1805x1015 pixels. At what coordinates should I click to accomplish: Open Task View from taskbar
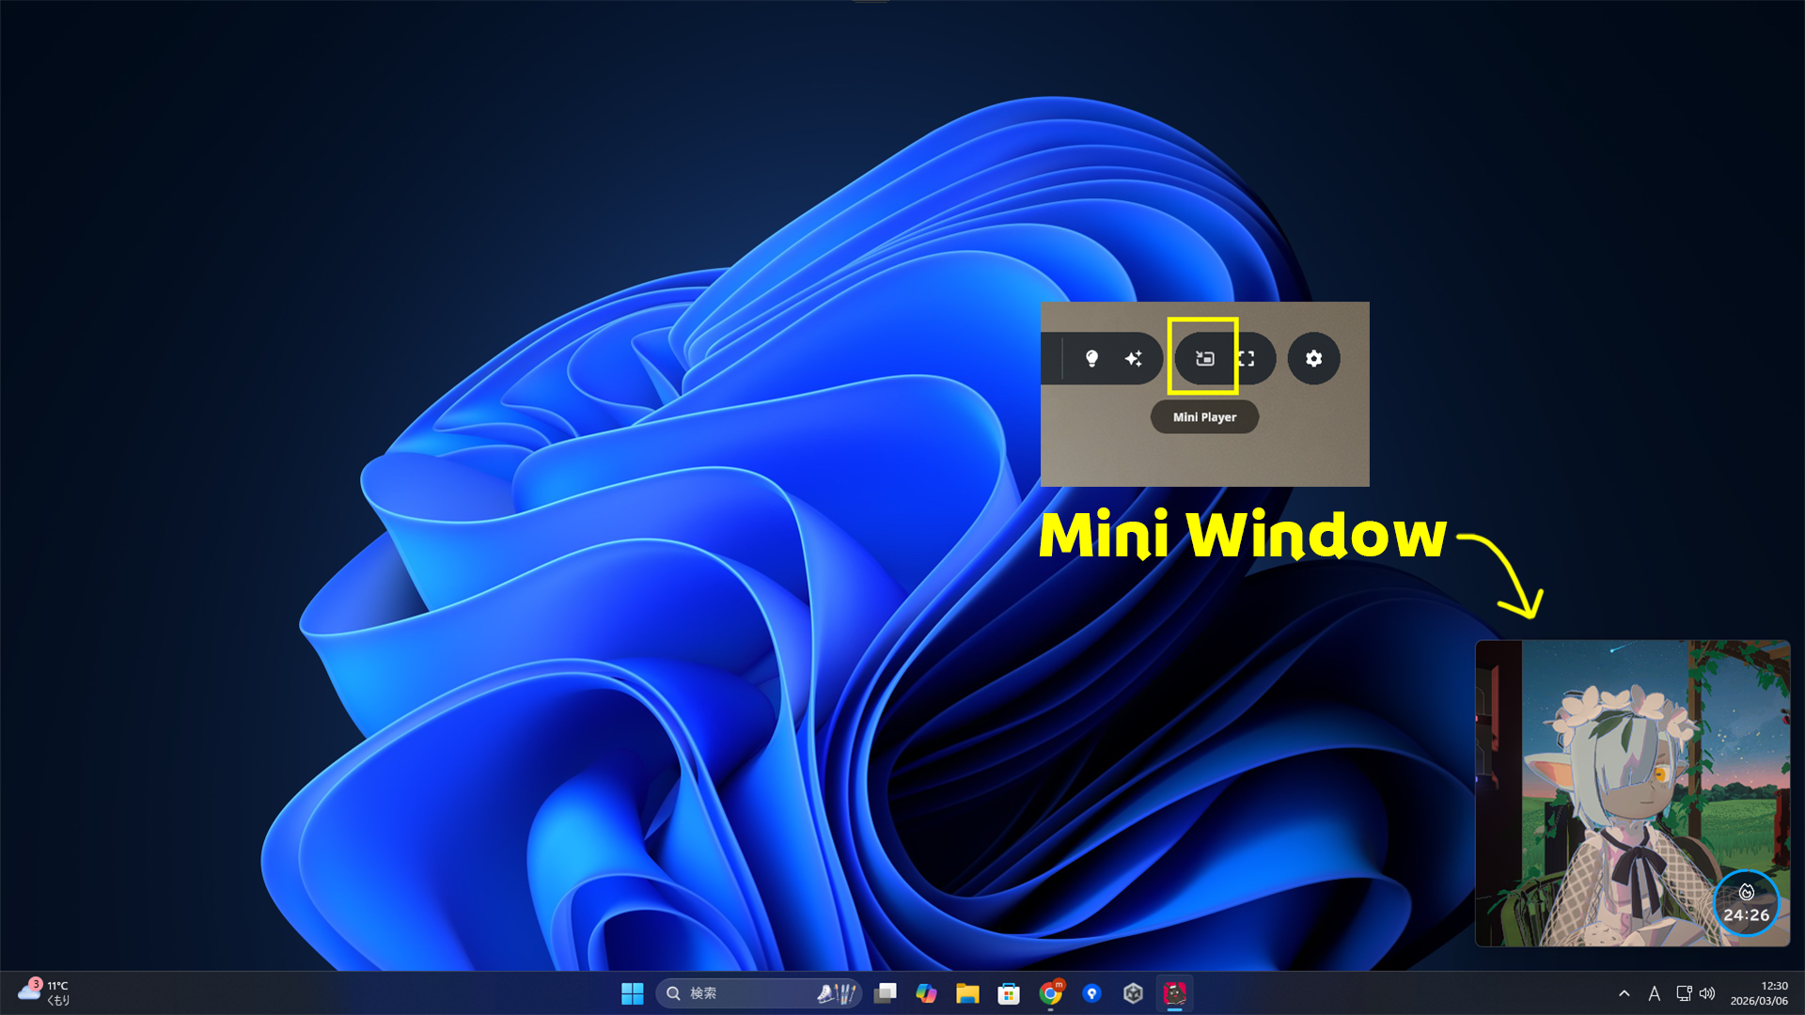click(885, 993)
